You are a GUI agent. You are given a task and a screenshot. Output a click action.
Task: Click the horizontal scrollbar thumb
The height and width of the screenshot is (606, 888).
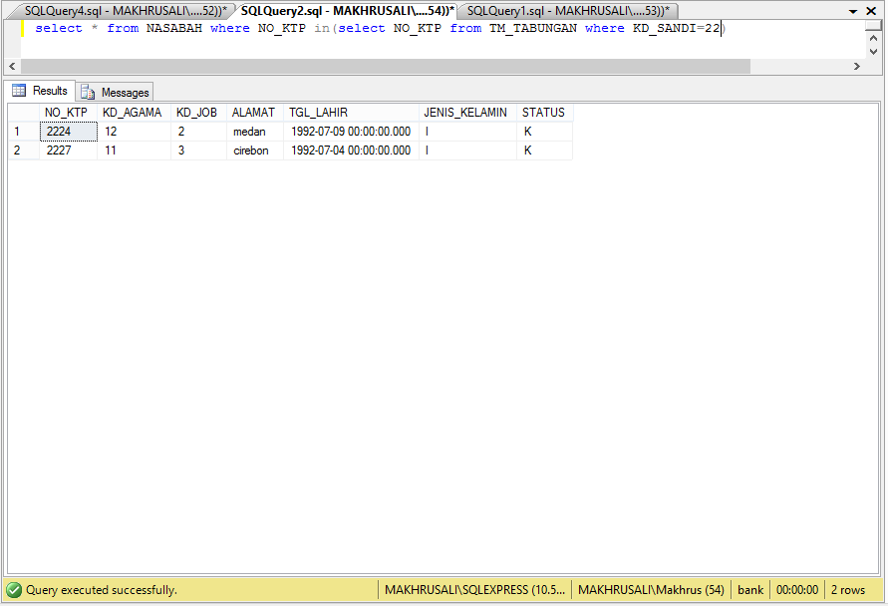[386, 66]
